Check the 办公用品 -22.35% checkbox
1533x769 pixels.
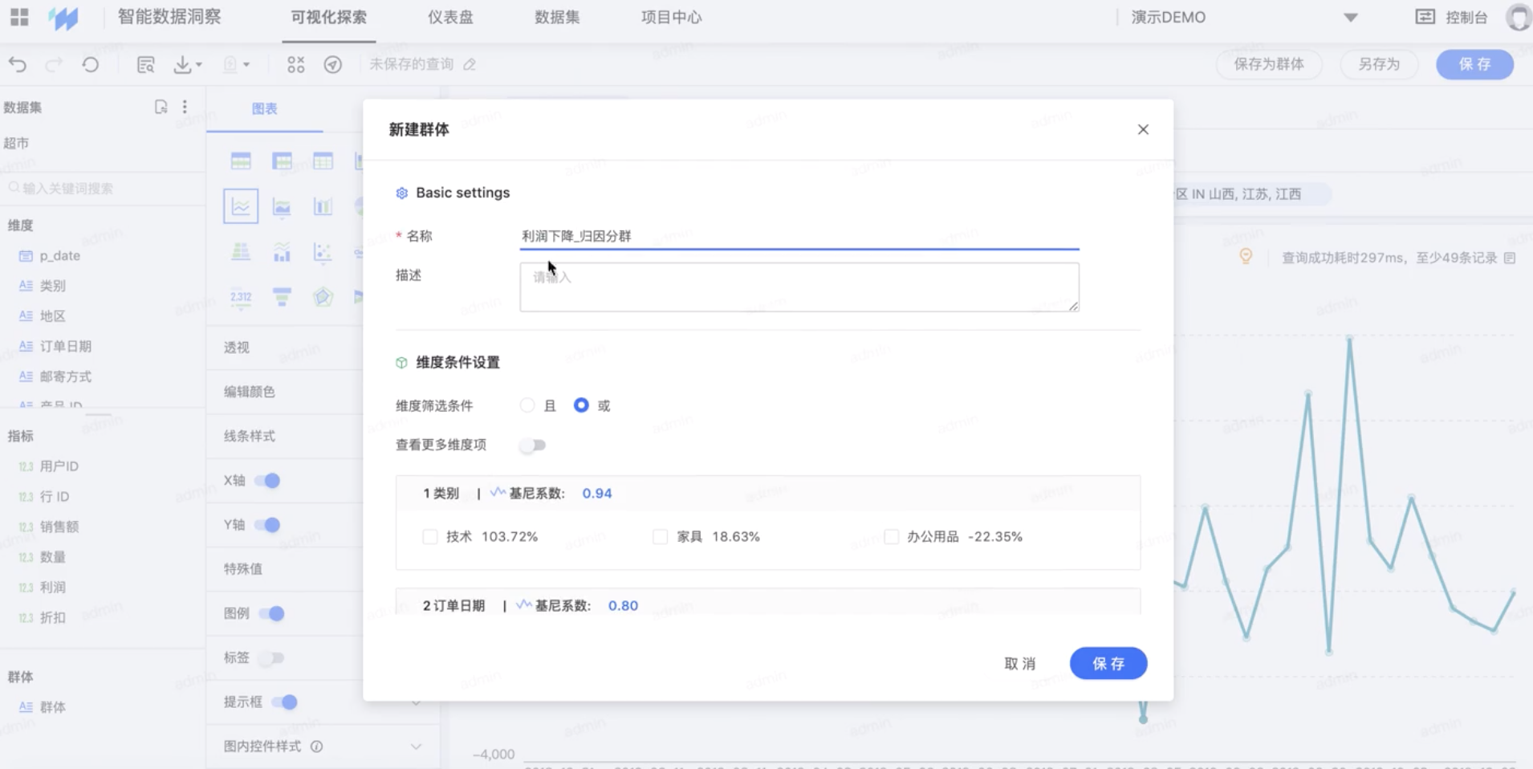[x=891, y=536]
